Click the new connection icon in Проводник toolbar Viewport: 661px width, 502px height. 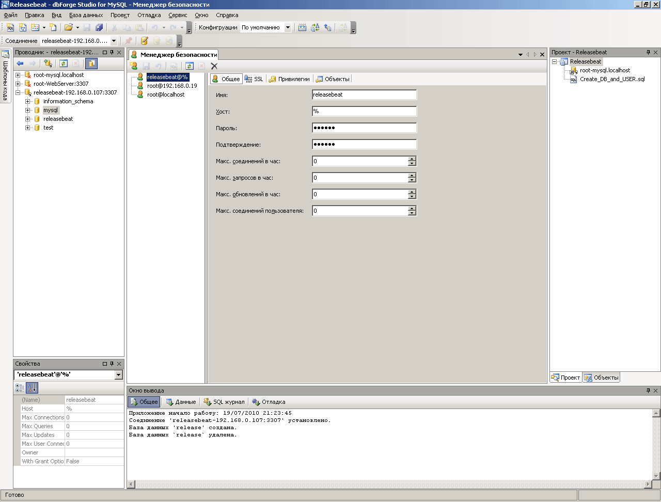[x=48, y=64]
